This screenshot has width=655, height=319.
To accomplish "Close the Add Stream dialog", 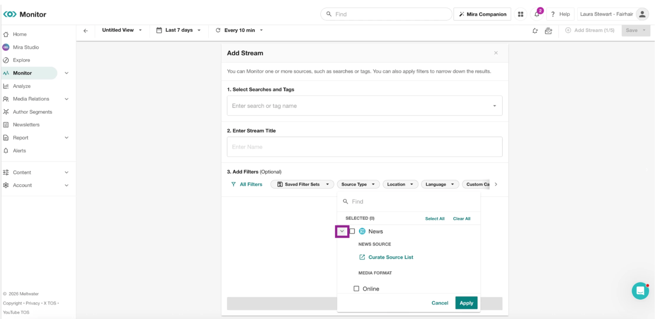I will pyautogui.click(x=496, y=53).
